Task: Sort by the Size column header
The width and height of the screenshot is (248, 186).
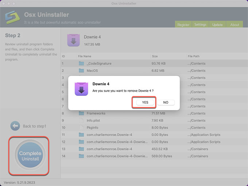Action: pos(155,56)
